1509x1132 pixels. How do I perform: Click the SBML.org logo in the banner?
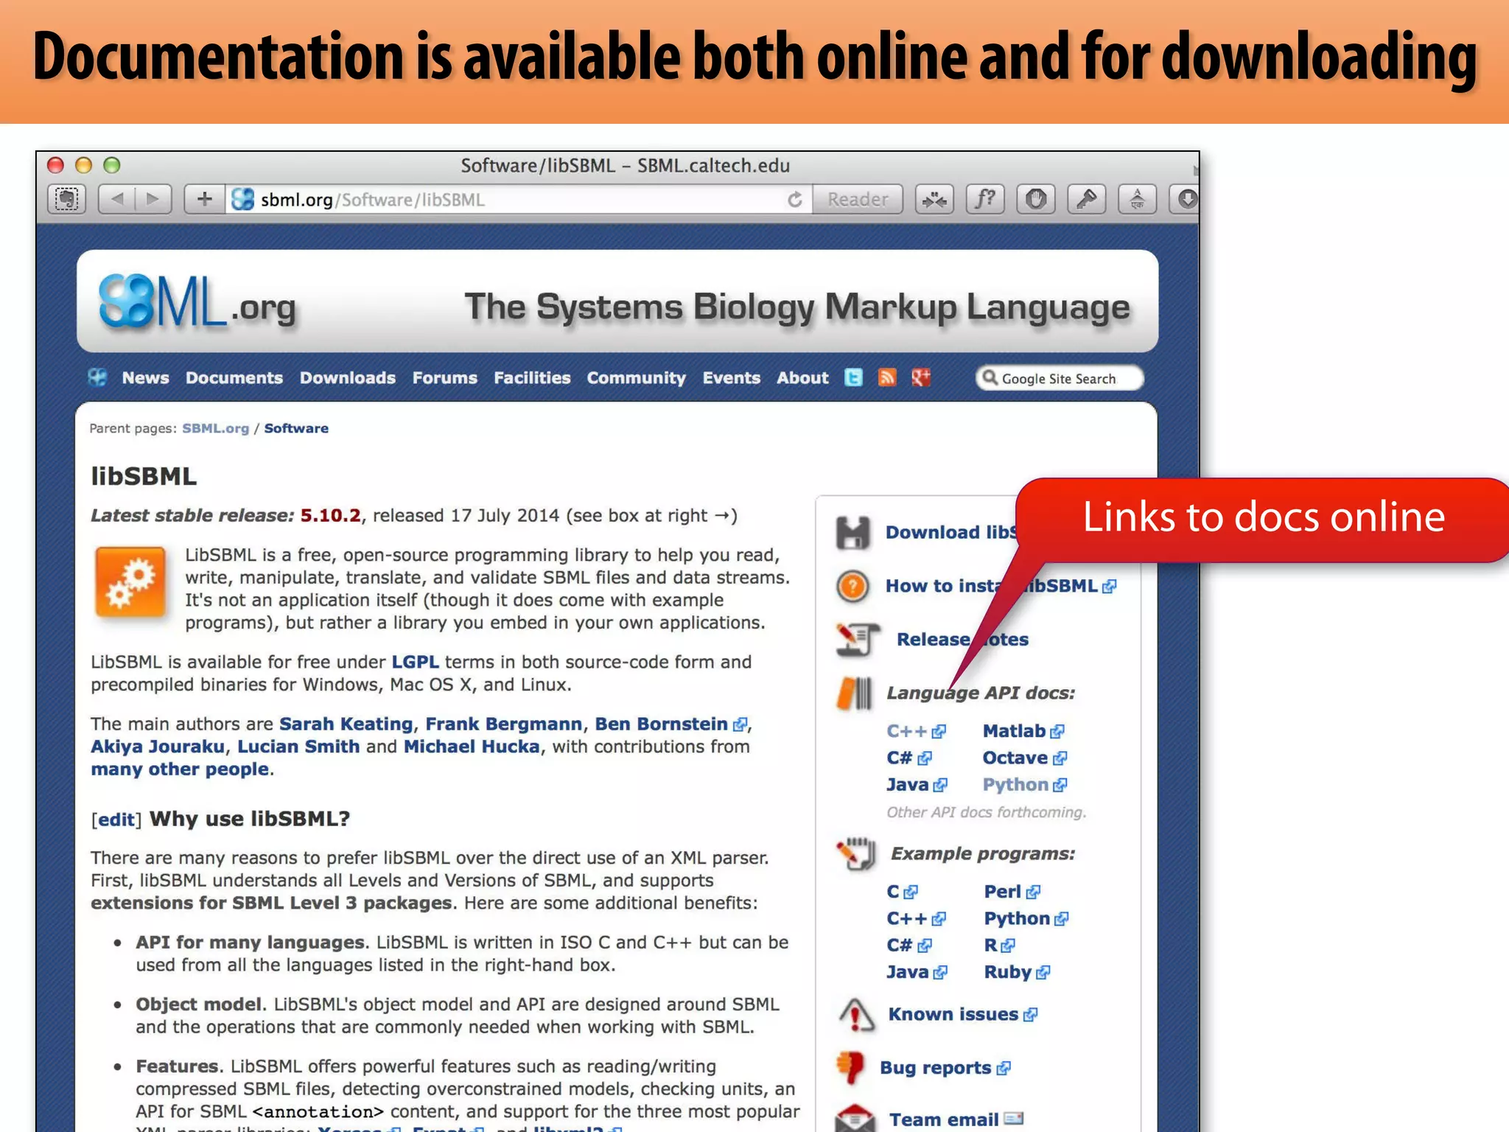pyautogui.click(x=197, y=302)
